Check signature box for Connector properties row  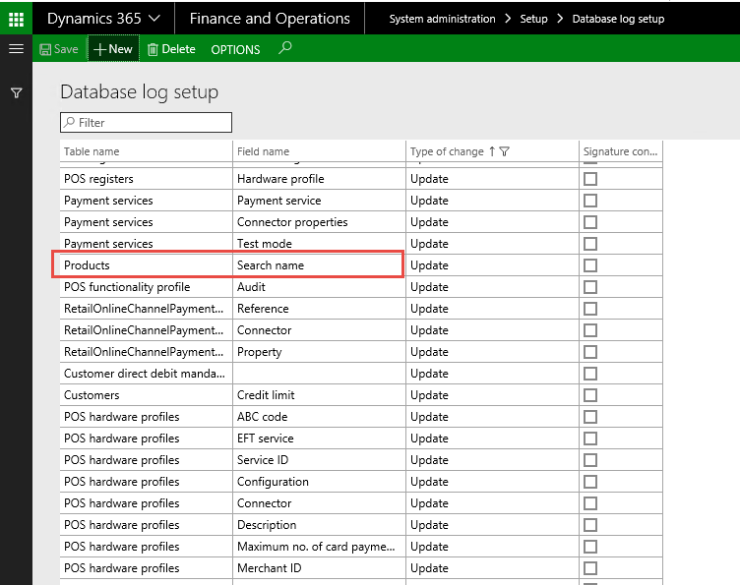[x=590, y=222]
